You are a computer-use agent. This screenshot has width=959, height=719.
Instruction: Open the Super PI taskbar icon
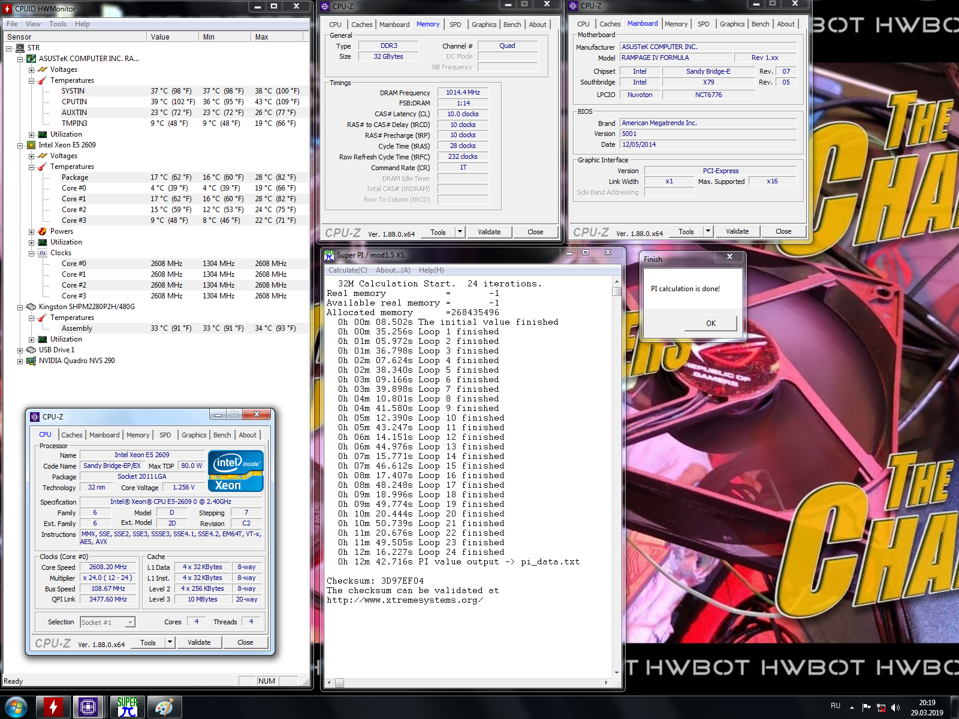coord(127,707)
